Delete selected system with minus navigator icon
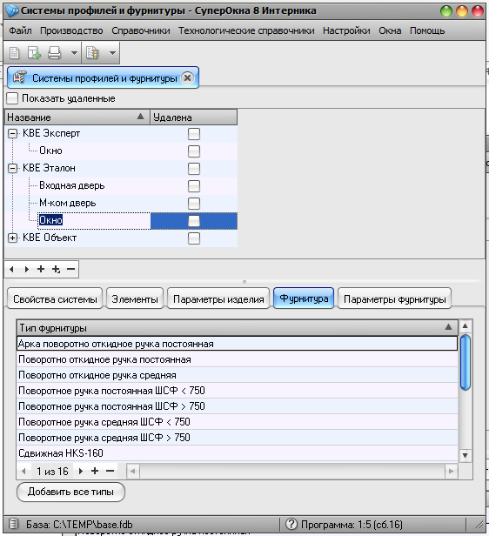The width and height of the screenshot is (489, 536). (70, 269)
